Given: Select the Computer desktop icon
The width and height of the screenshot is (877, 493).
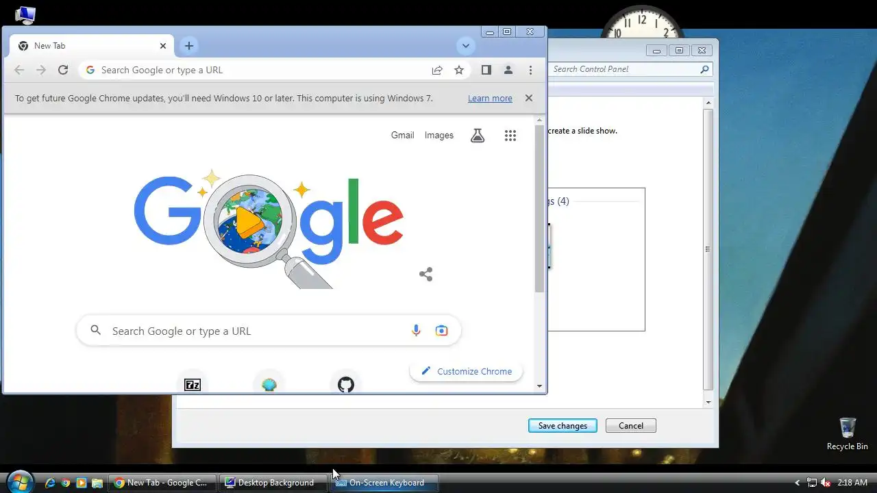Looking at the screenshot, I should click(25, 14).
